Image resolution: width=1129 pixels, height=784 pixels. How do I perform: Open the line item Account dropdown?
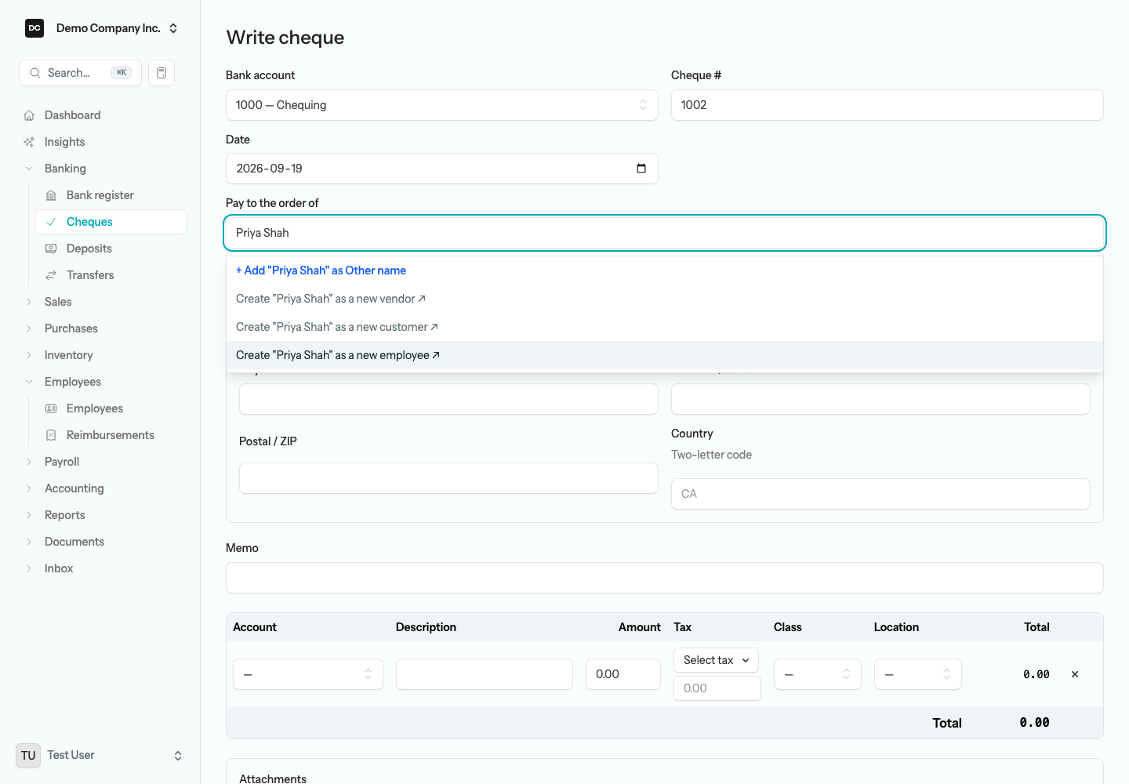coord(308,674)
